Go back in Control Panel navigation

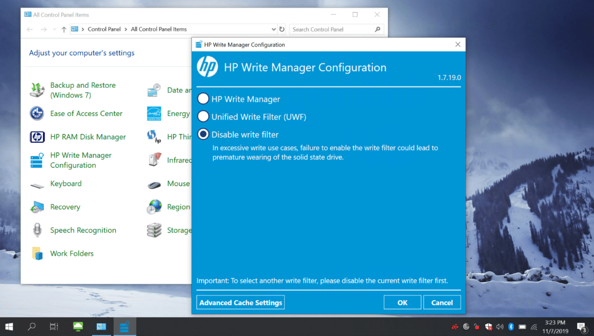tap(30, 29)
